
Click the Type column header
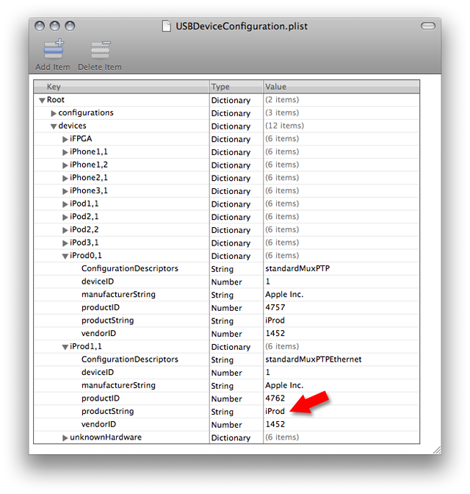coord(236,87)
